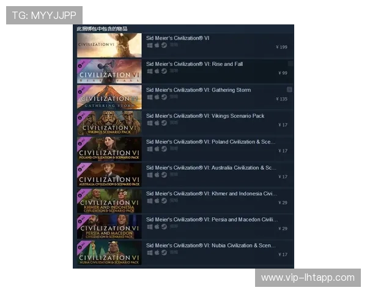Open Sid Meier's Civilization VI base game title
The width and height of the screenshot is (367, 293).
tap(177, 38)
